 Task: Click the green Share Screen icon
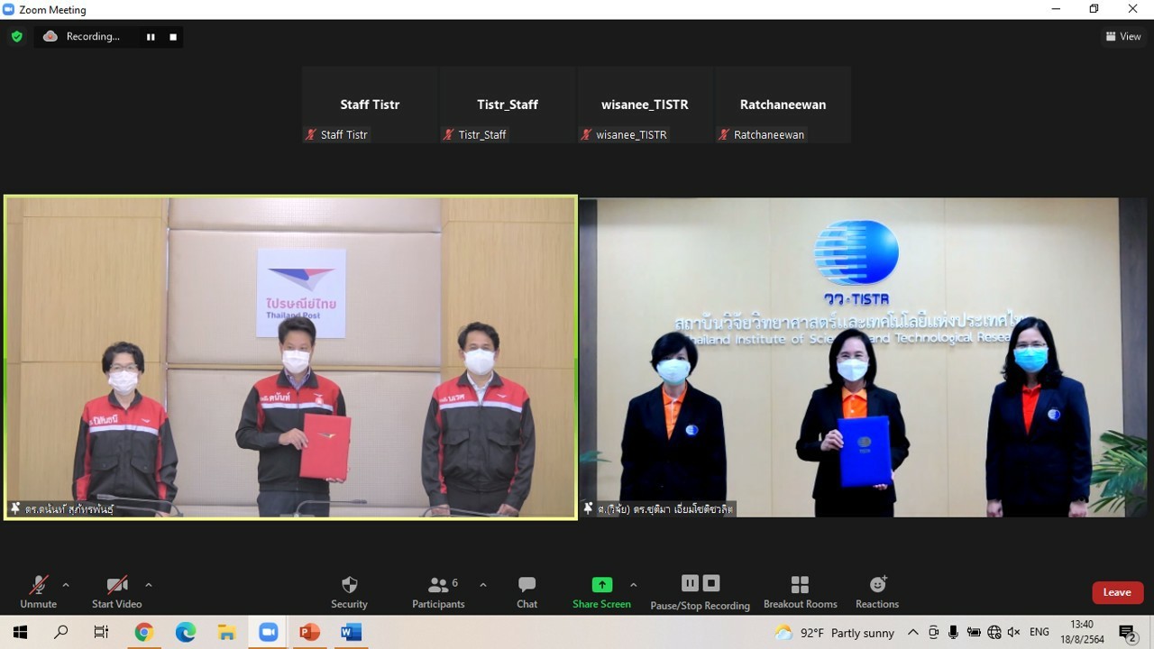601,585
